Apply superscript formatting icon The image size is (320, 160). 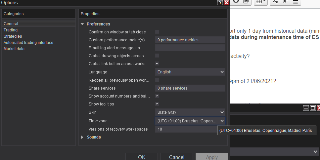point(285,2)
